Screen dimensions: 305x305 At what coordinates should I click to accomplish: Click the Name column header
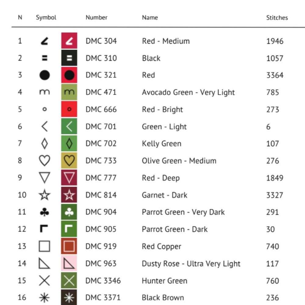coord(150,18)
